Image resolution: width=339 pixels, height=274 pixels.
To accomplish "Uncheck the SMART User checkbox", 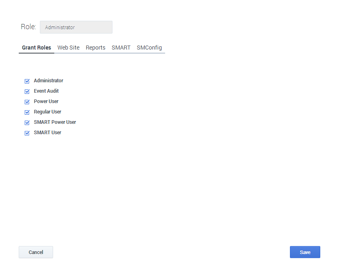I will coord(27,133).
